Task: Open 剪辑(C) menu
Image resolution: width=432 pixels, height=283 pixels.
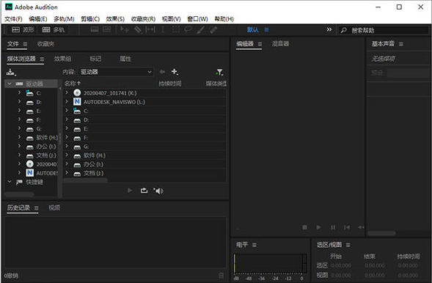Action: click(x=90, y=19)
